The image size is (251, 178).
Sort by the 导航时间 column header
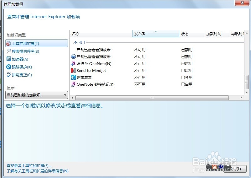(x=237, y=34)
